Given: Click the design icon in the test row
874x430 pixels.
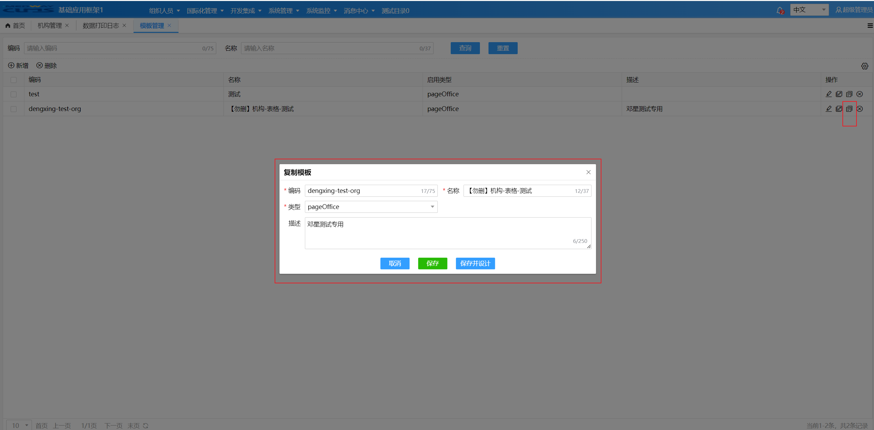Looking at the screenshot, I should (x=839, y=94).
